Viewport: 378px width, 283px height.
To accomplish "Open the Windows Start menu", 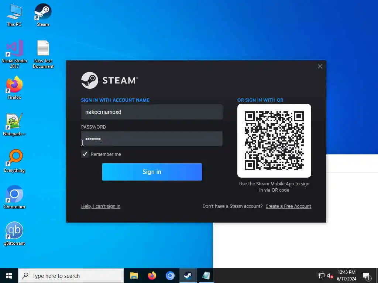I will (9, 276).
